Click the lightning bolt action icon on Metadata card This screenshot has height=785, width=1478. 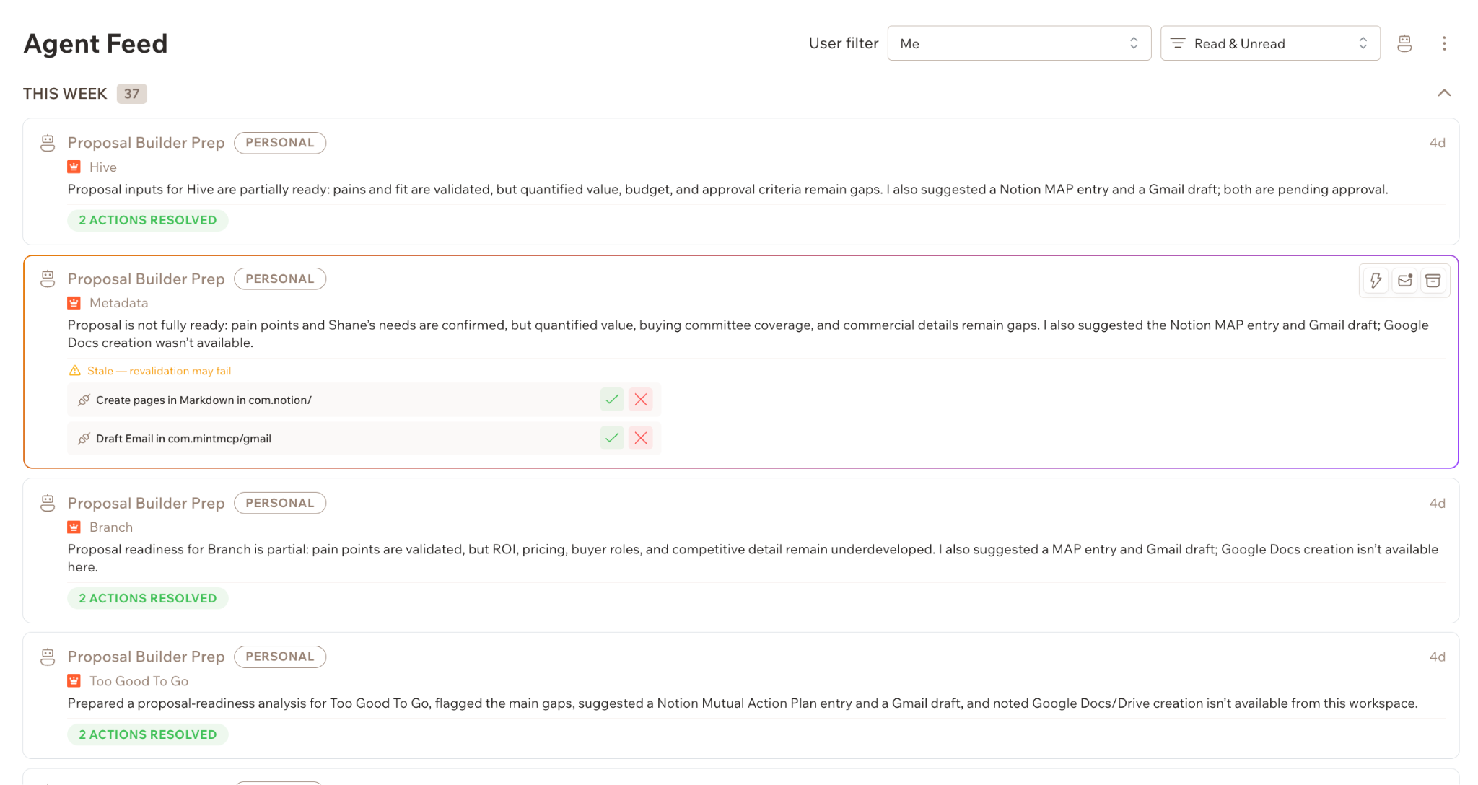pyautogui.click(x=1376, y=281)
